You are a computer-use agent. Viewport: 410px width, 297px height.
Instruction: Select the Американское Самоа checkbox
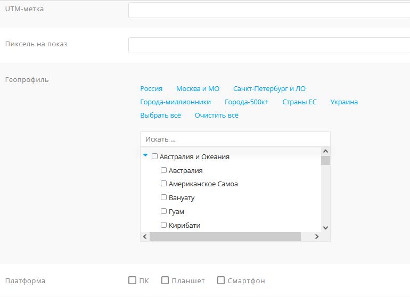(x=164, y=184)
